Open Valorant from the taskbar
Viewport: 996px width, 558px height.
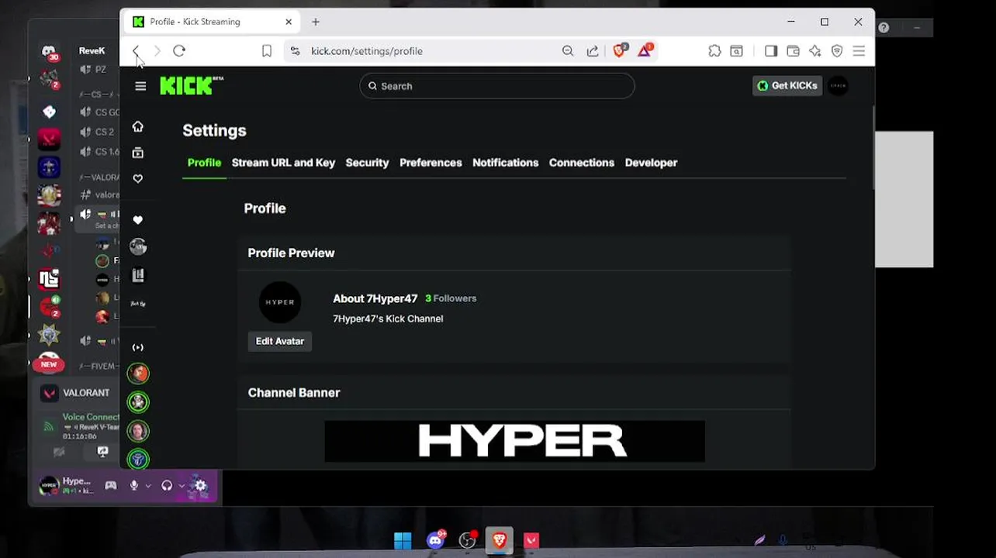(x=531, y=540)
